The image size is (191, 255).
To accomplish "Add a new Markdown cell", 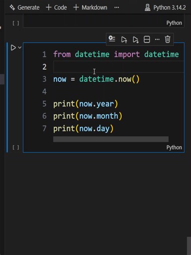I will 90,7.
